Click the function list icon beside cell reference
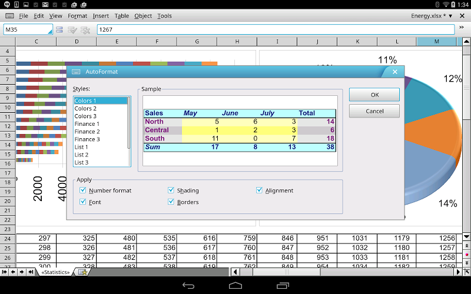The width and height of the screenshot is (471, 294). pyautogui.click(x=59, y=29)
